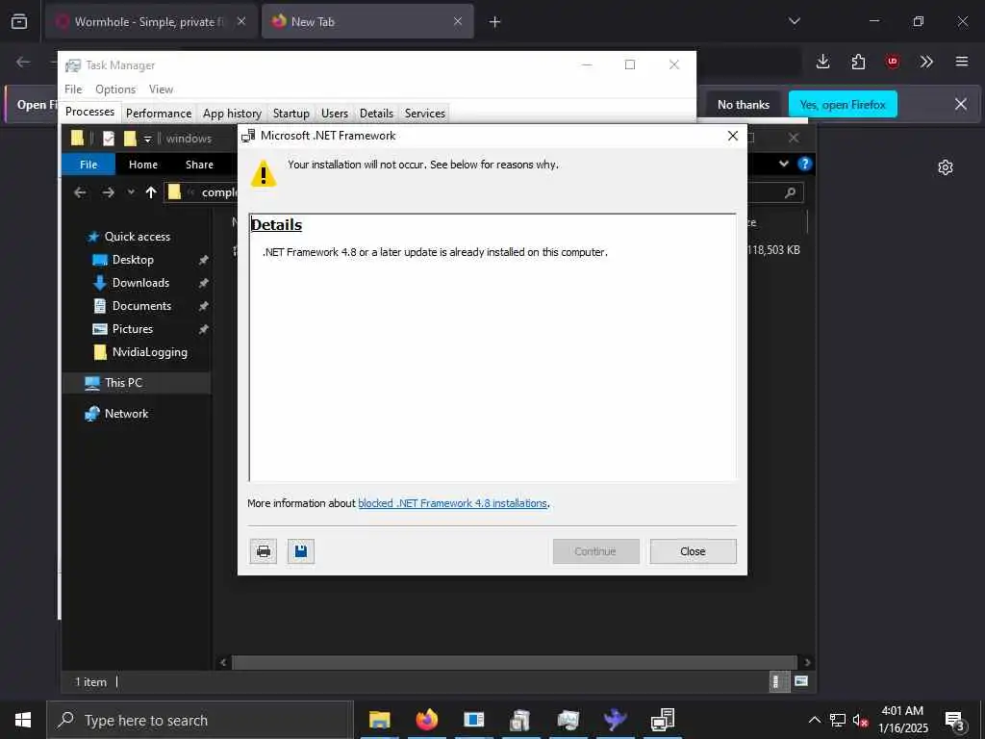Switch to Task Manager Processes tab
This screenshot has height=739, width=985.
pos(89,112)
